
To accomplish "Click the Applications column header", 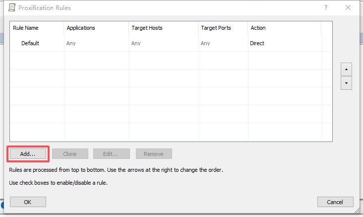I will (81, 28).
